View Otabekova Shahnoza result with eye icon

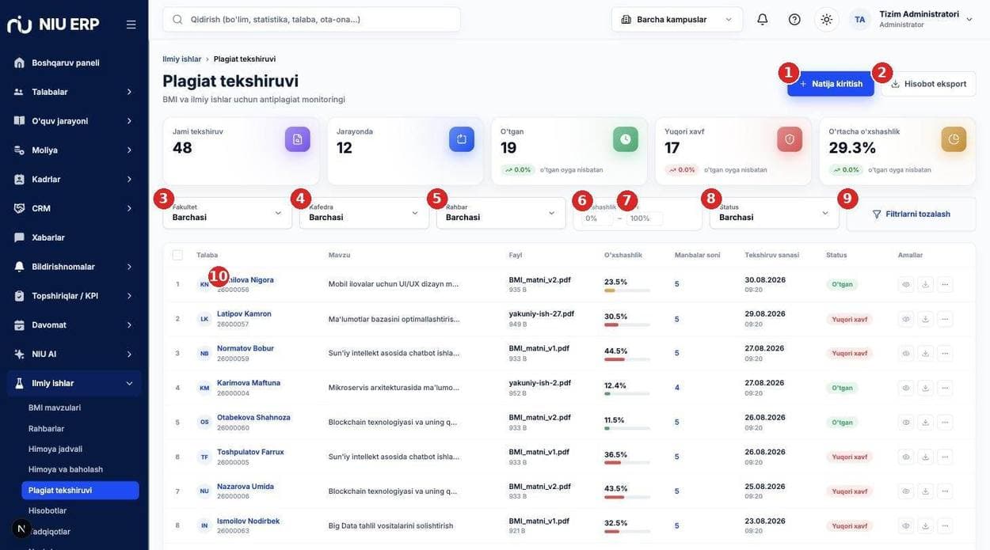point(906,422)
